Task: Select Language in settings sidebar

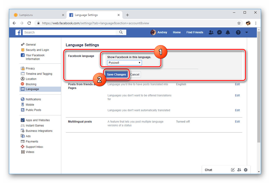Action: point(40,89)
